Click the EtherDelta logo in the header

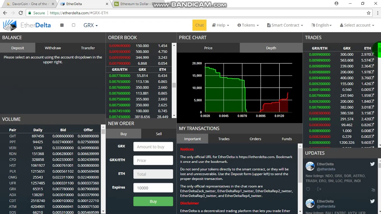[27, 25]
